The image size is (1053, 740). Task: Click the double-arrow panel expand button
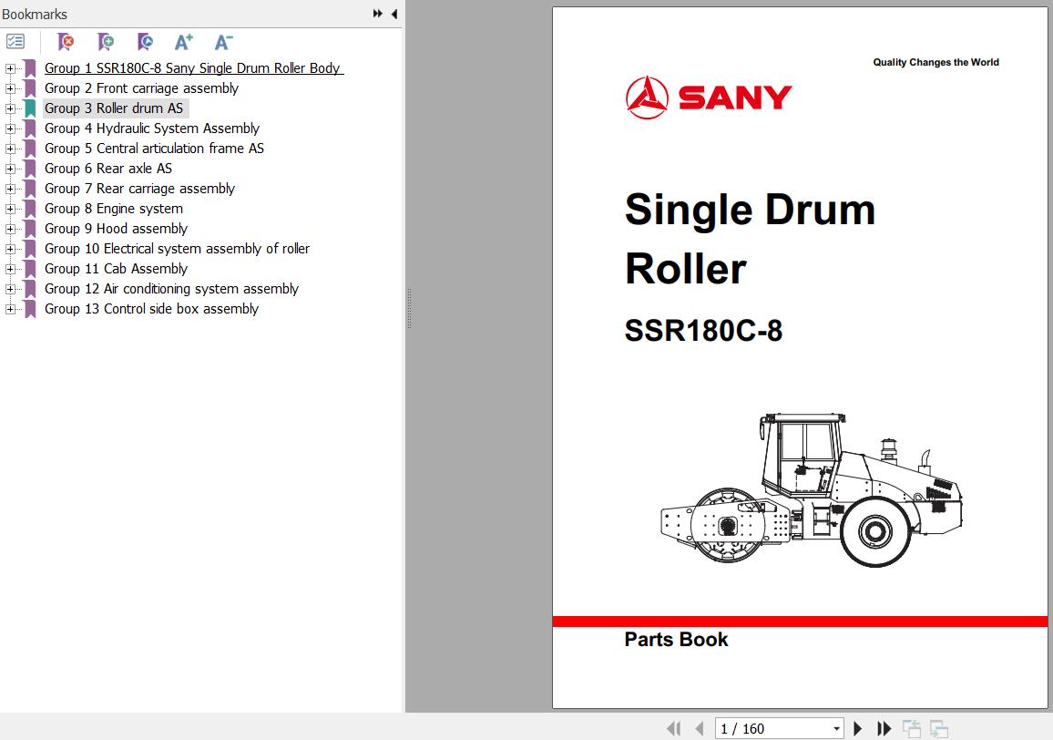click(378, 15)
